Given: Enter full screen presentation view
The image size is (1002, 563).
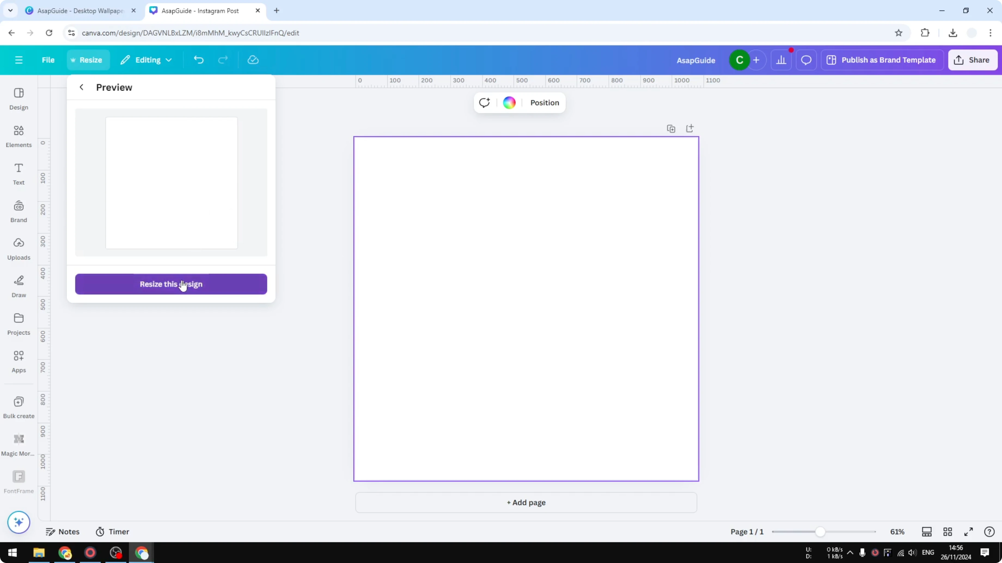Looking at the screenshot, I should point(969,531).
